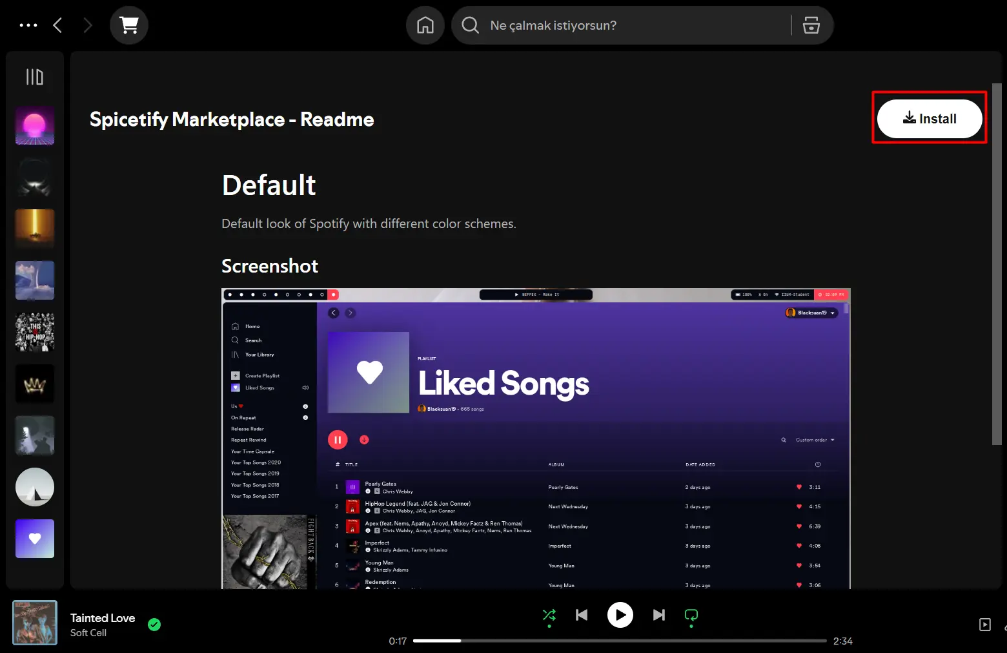This screenshot has width=1007, height=653.
Task: Go to Home via the house icon
Action: coord(425,25)
